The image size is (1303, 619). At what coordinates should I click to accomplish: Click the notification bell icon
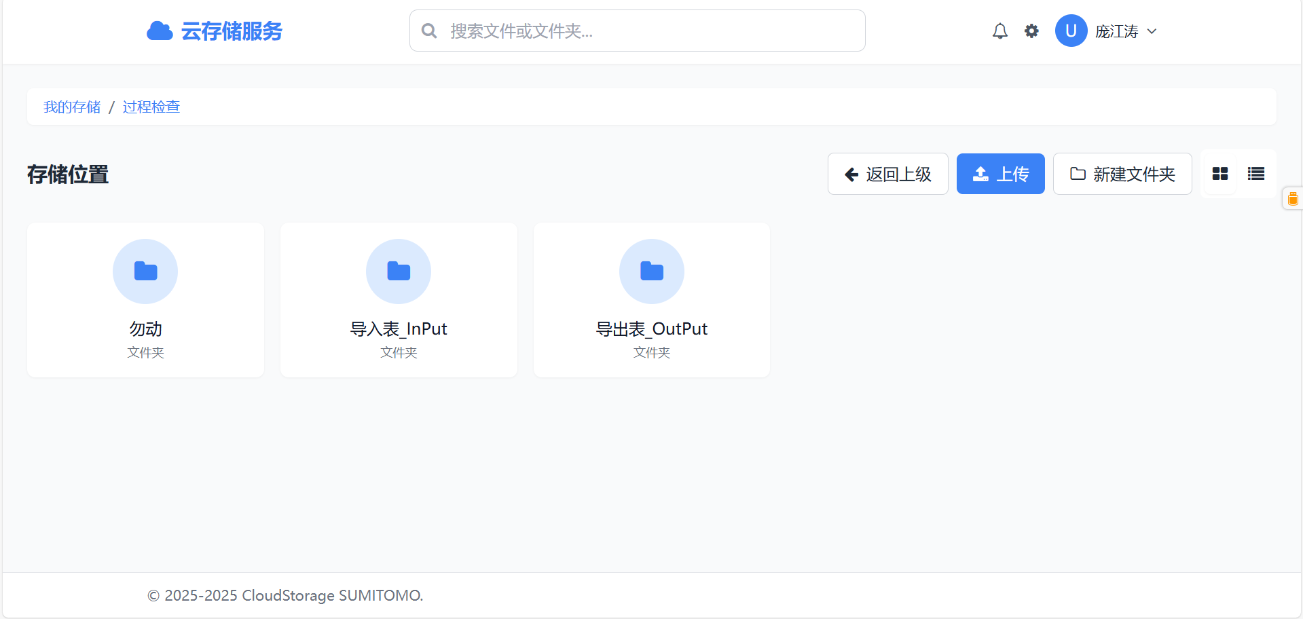click(999, 31)
